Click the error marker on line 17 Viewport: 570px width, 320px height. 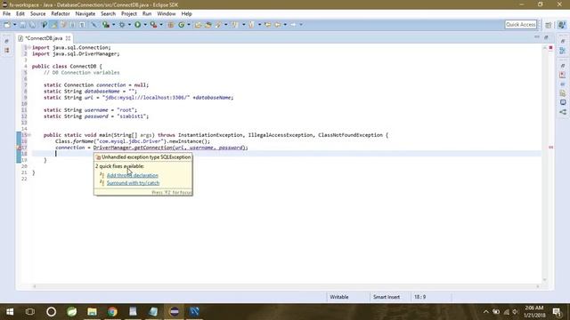(x=20, y=148)
